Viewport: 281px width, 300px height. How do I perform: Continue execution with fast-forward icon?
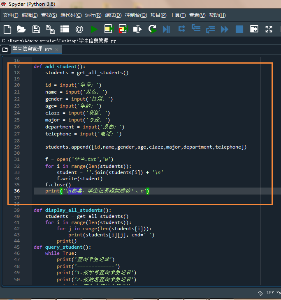[x=224, y=29]
